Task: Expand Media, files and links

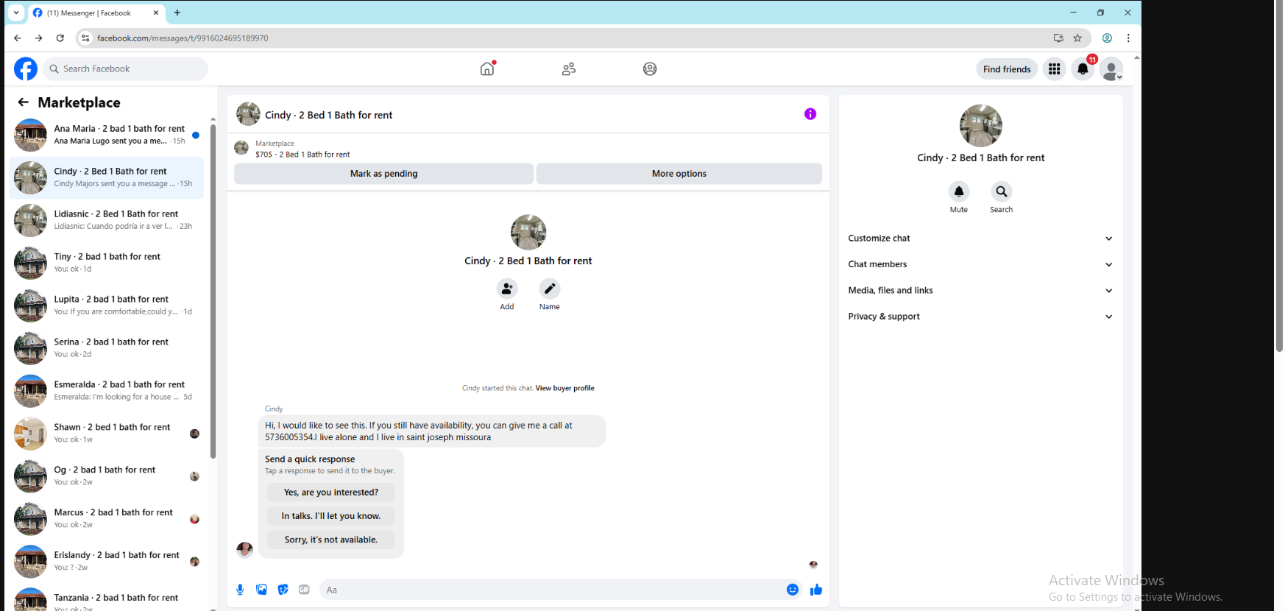Action: click(981, 291)
